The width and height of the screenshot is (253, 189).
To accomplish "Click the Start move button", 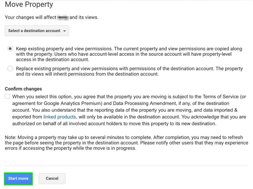I will 18,179.
